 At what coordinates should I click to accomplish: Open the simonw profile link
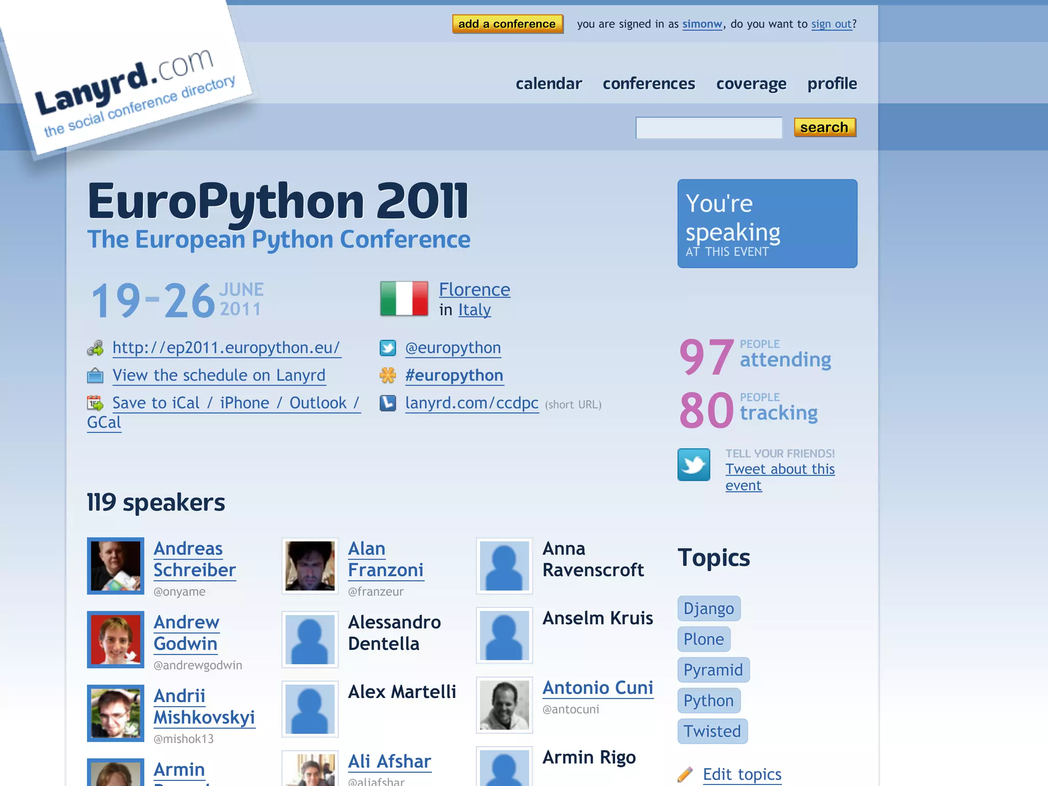pyautogui.click(x=702, y=24)
